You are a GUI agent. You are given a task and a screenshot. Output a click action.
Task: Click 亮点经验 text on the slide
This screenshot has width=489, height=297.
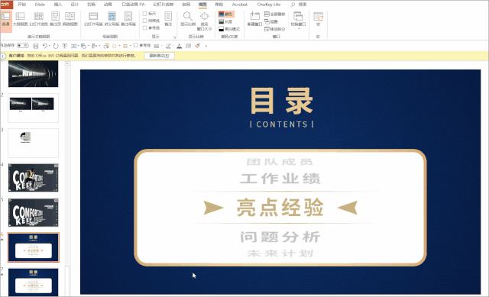(280, 208)
